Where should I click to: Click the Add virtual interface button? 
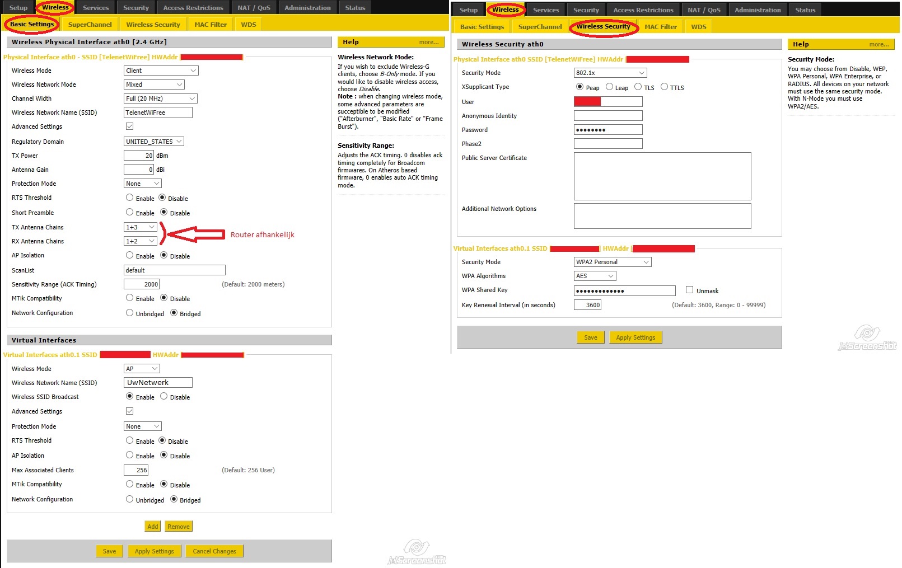152,527
